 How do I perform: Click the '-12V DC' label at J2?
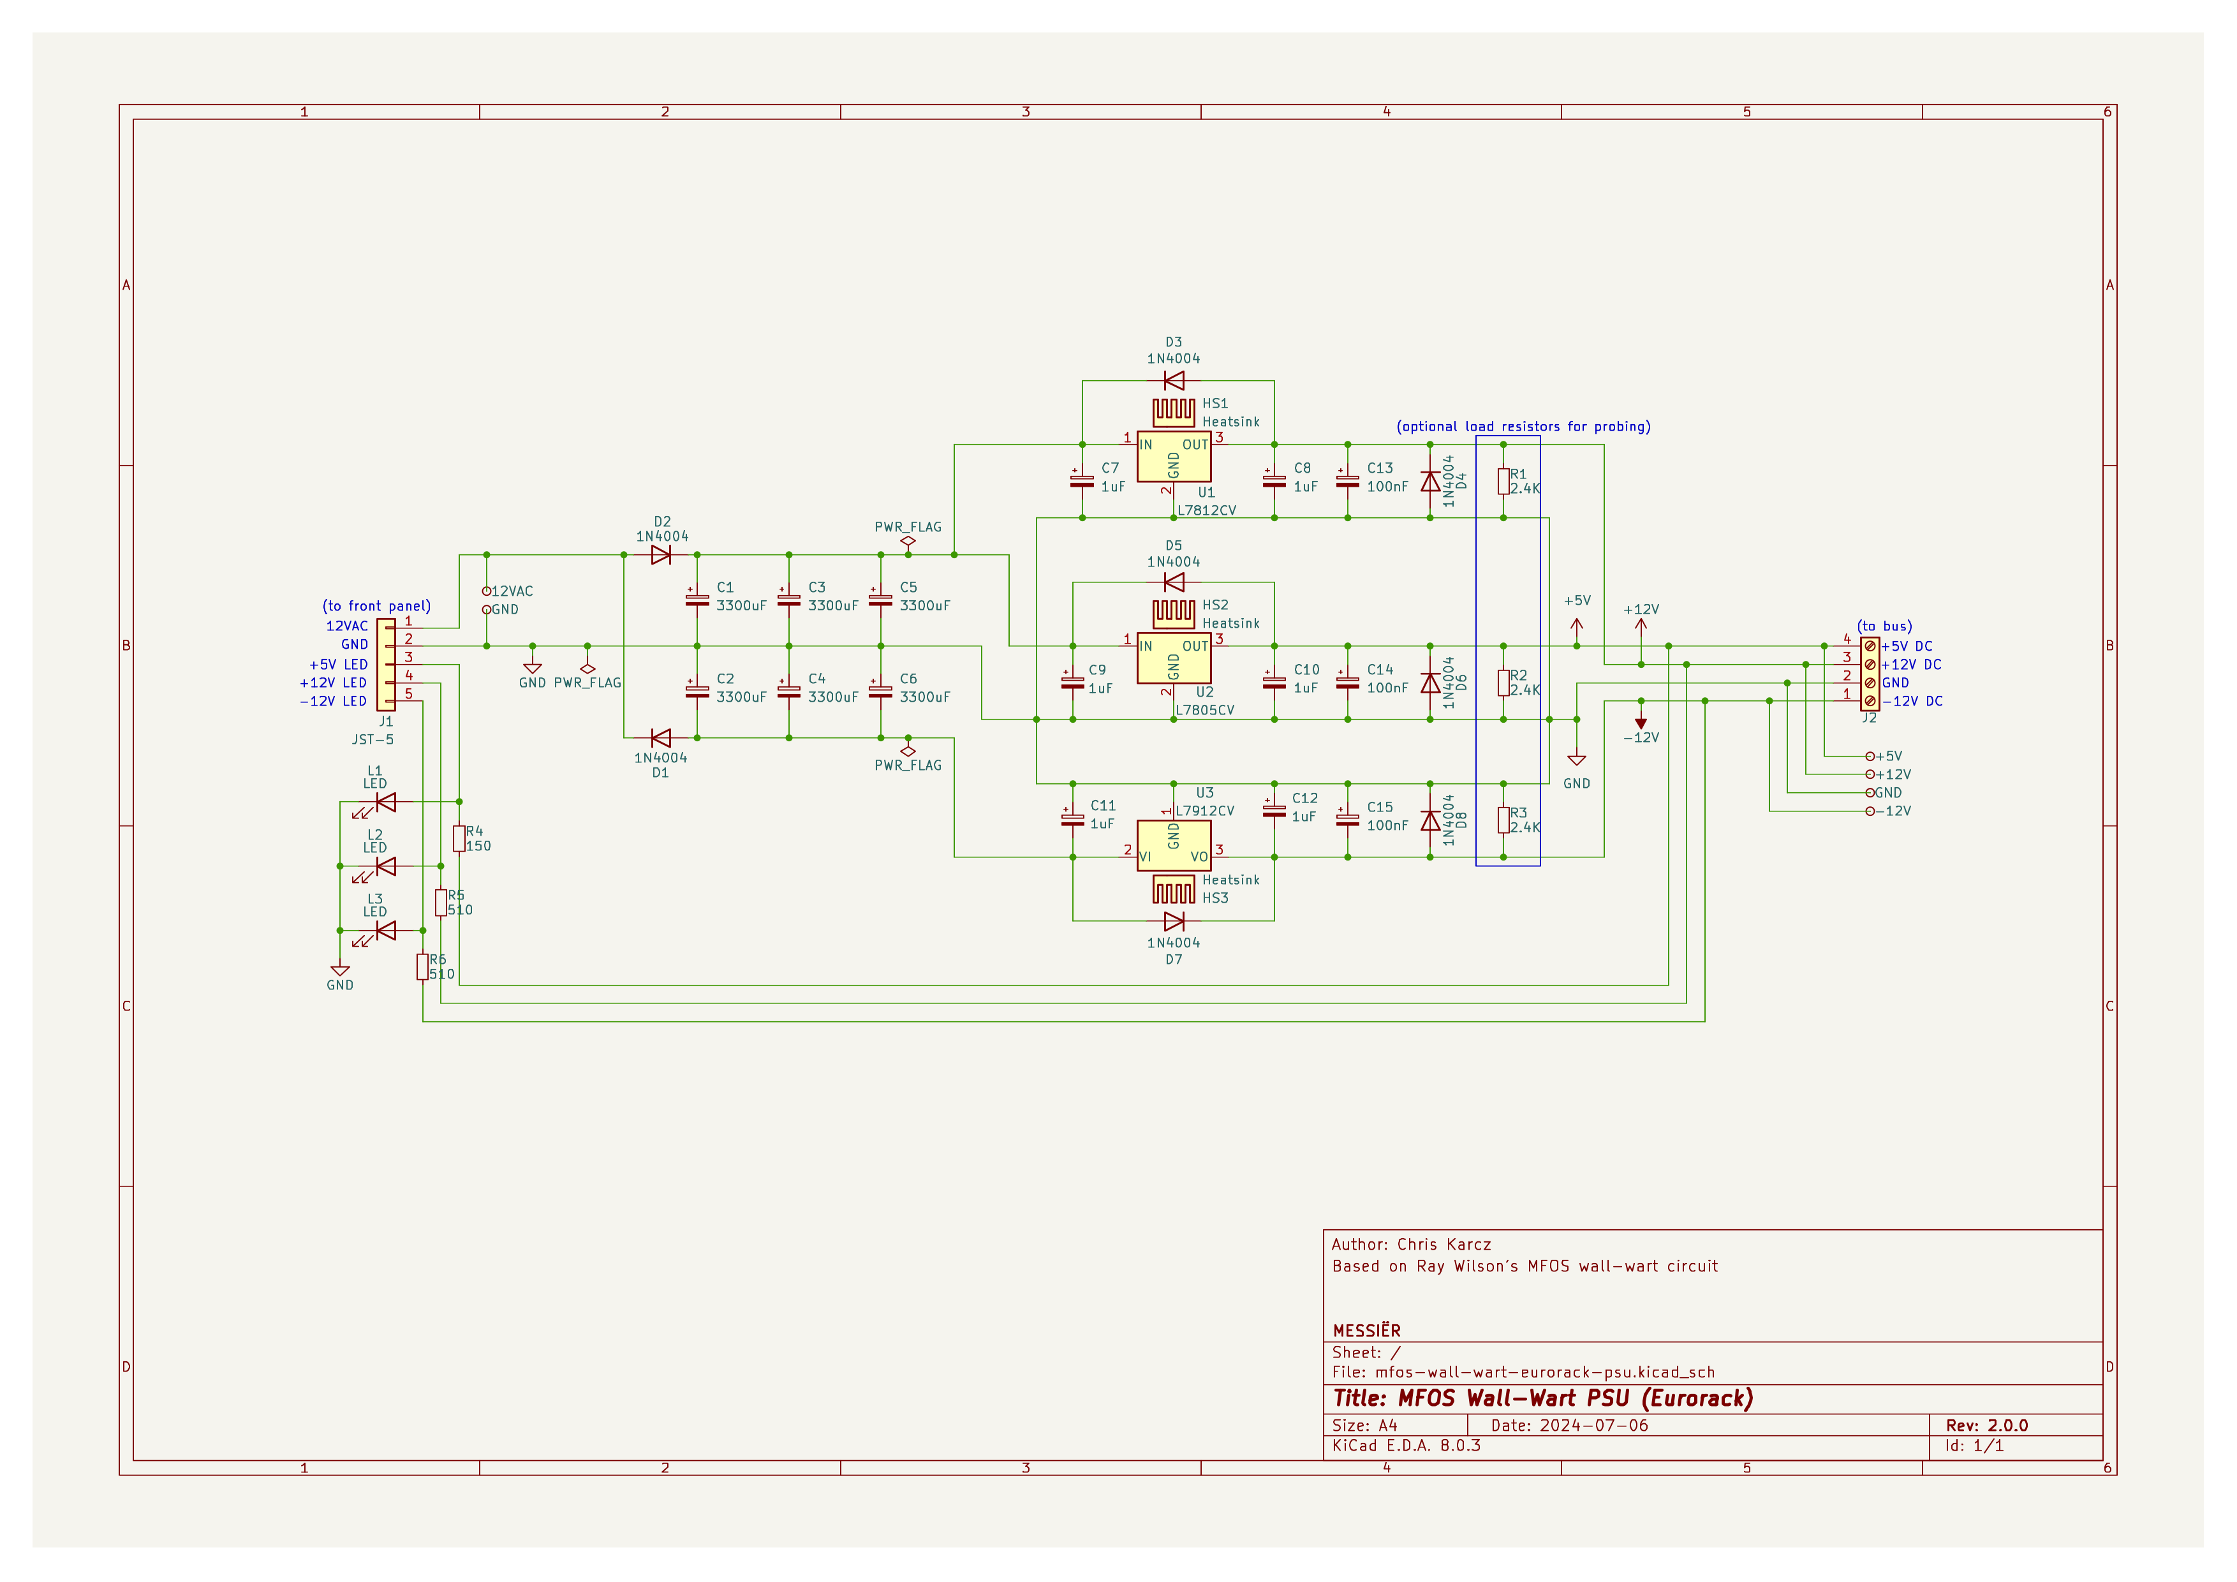tap(1912, 702)
